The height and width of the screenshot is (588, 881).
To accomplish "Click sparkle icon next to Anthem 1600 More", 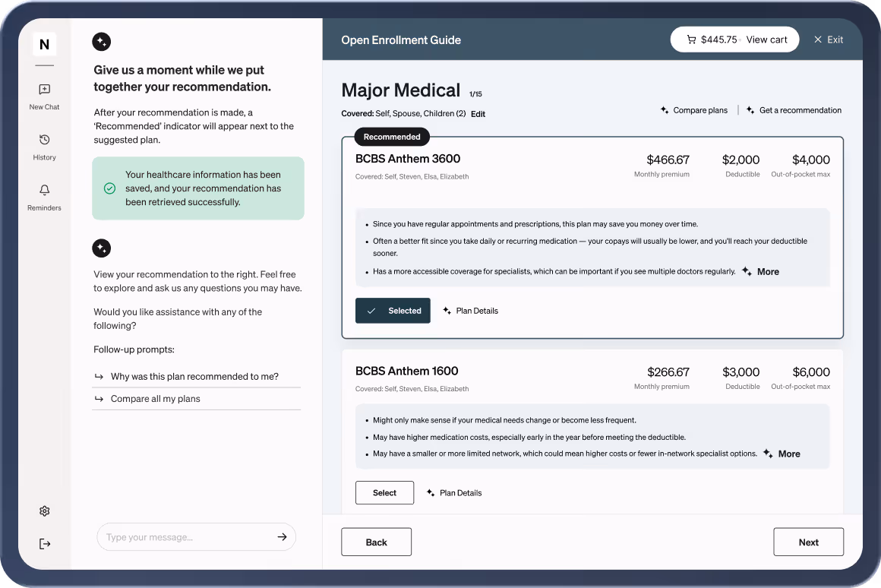I will (768, 453).
